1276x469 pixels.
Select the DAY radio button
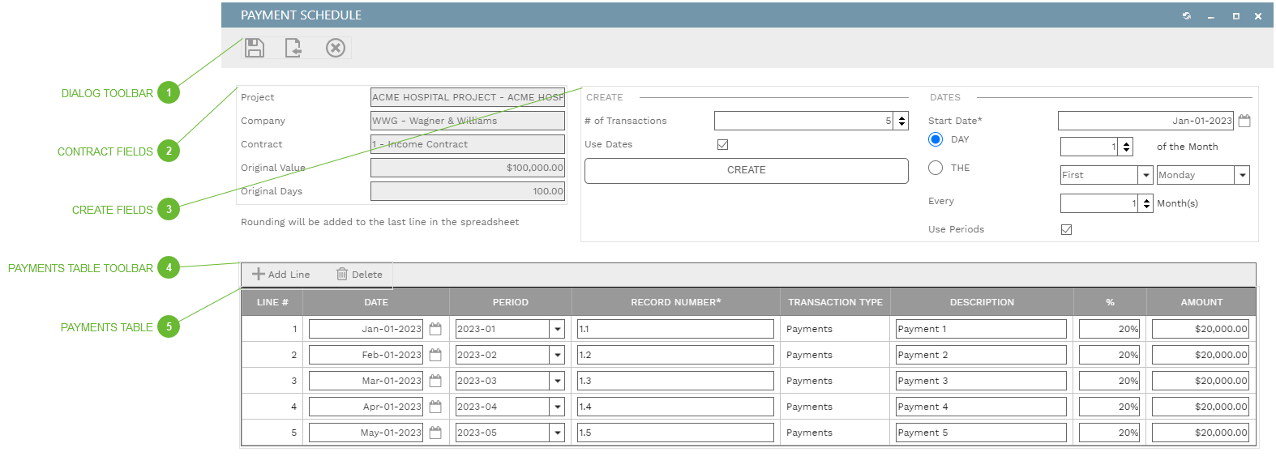coord(936,139)
